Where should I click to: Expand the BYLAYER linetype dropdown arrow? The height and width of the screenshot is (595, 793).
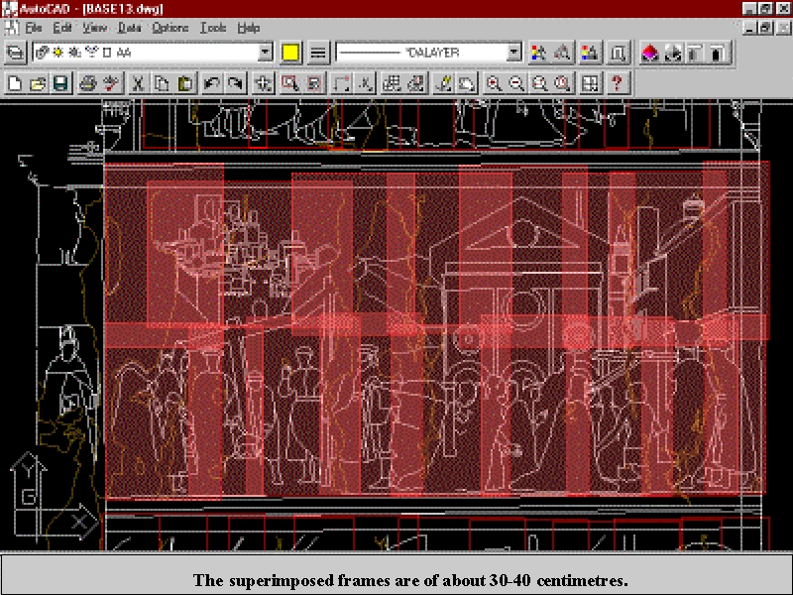pyautogui.click(x=514, y=53)
